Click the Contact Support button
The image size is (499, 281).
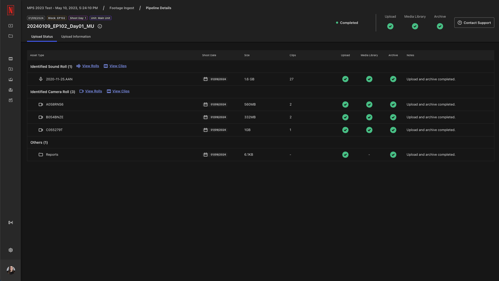click(474, 23)
